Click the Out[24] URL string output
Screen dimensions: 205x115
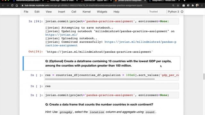pos(99,52)
